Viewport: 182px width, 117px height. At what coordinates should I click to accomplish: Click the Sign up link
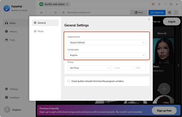(x=157, y=22)
